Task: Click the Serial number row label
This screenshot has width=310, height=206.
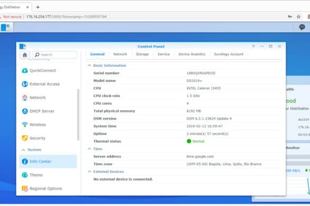Action: point(107,73)
